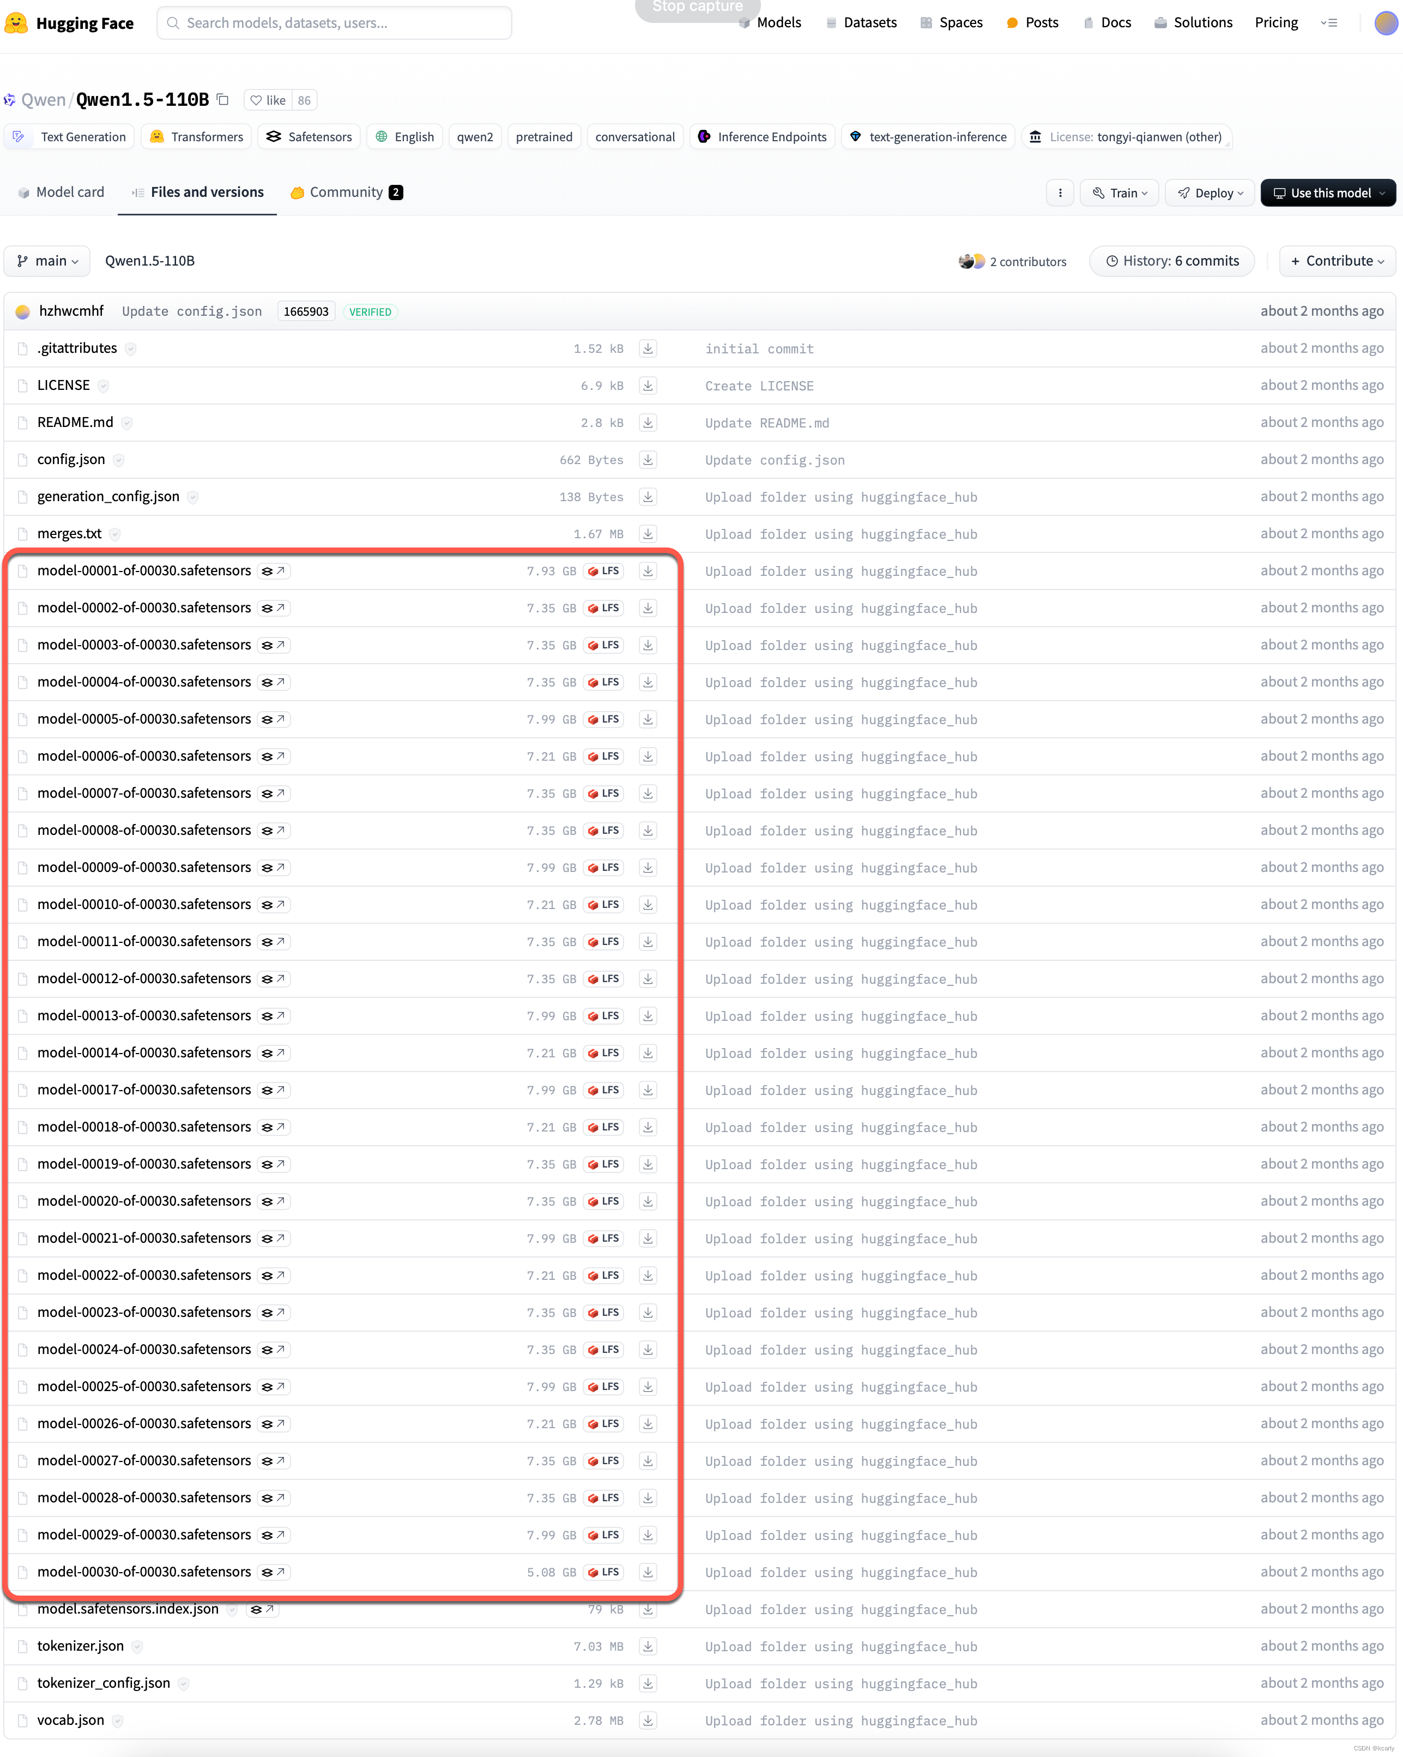The width and height of the screenshot is (1403, 1757).
Task: Click the English language tag
Action: point(404,137)
